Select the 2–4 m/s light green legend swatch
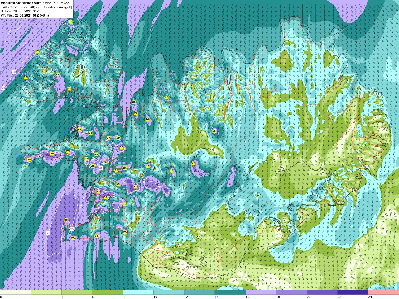This screenshot has height=299, width=399. [46, 292]
